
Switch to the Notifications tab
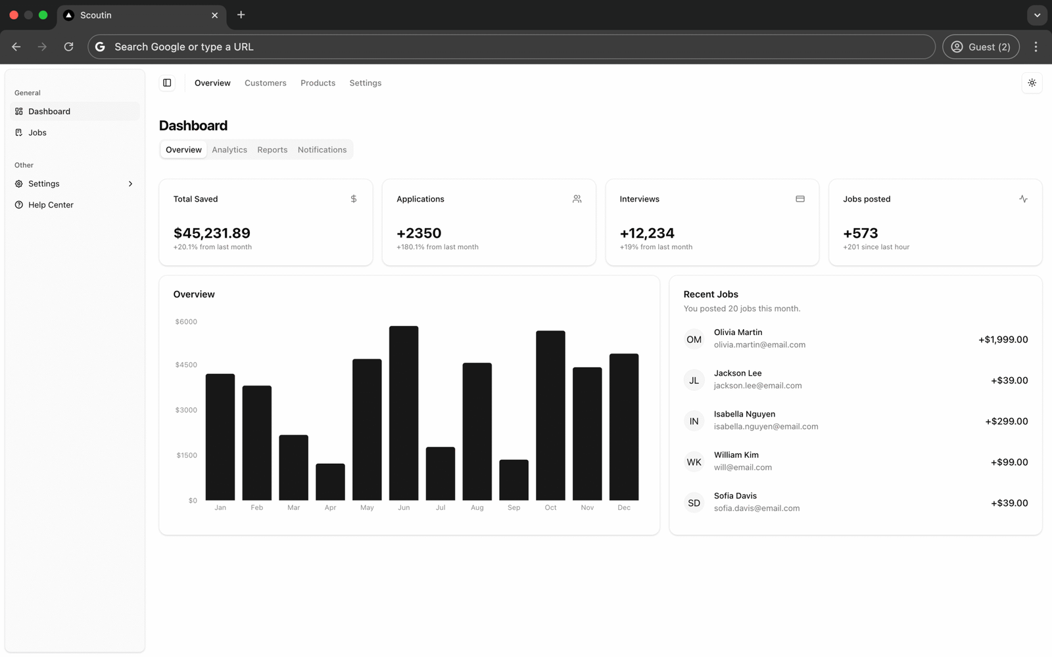point(322,150)
